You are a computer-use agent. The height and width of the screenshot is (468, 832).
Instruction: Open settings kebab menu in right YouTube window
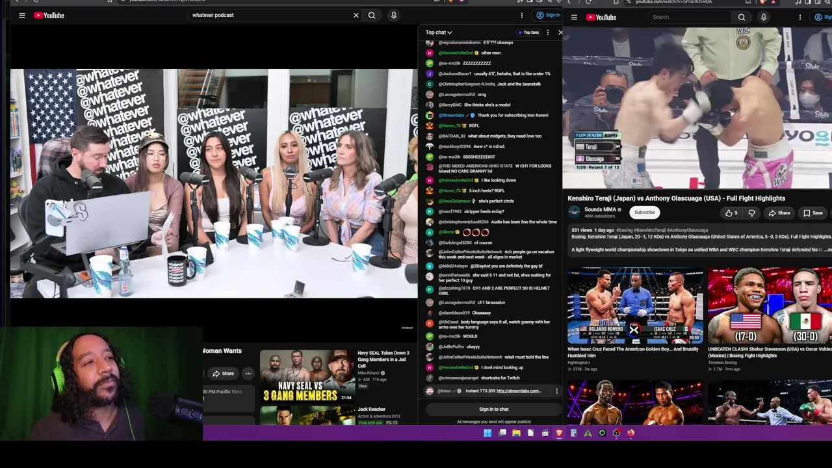801,17
